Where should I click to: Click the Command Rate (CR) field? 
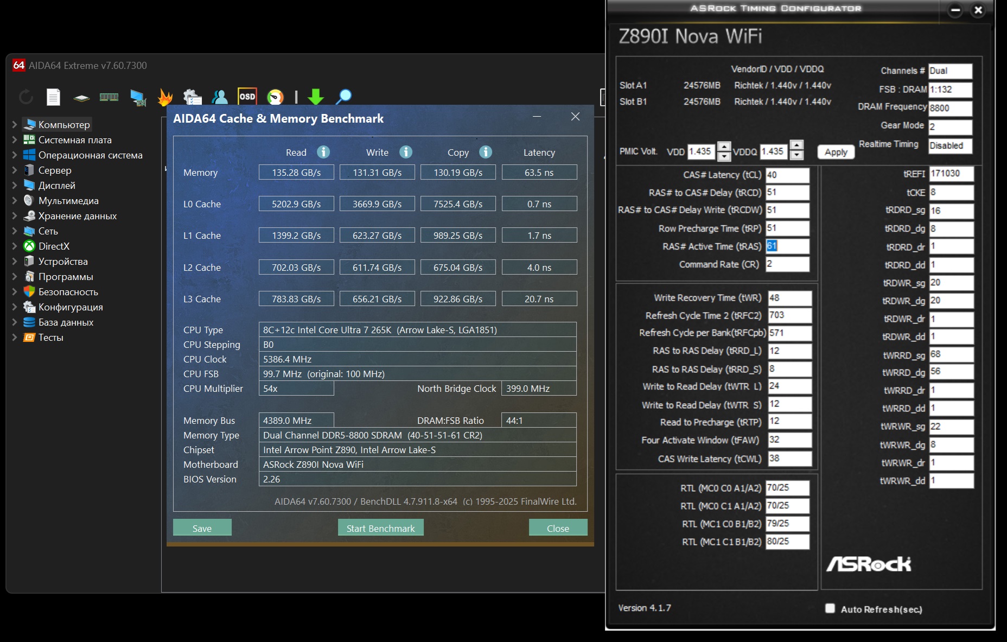coord(787,264)
